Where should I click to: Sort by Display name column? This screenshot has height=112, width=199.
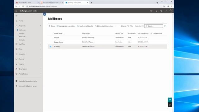(58, 33)
